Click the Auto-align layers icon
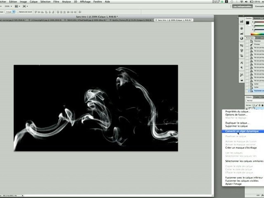This screenshot has width=264, height=198. 80,12
